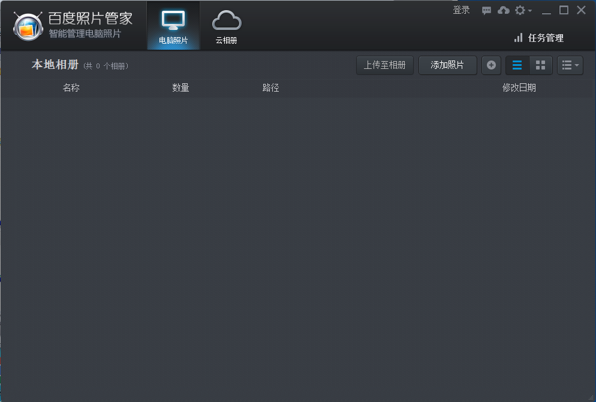Maximize the window

(564, 10)
